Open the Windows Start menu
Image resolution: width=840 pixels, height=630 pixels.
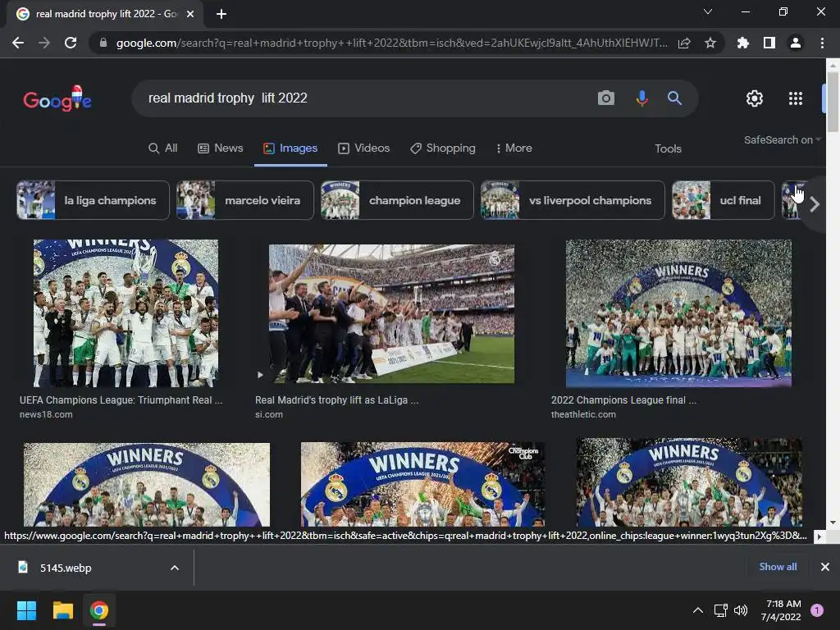click(x=26, y=610)
